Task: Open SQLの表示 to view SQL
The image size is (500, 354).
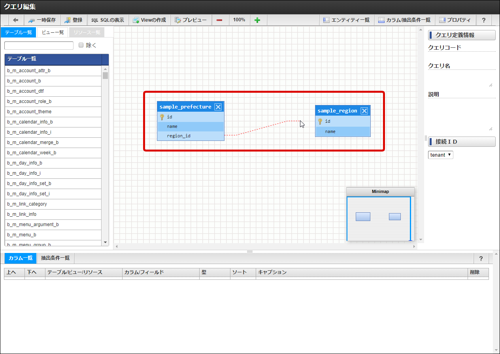Action: click(108, 20)
